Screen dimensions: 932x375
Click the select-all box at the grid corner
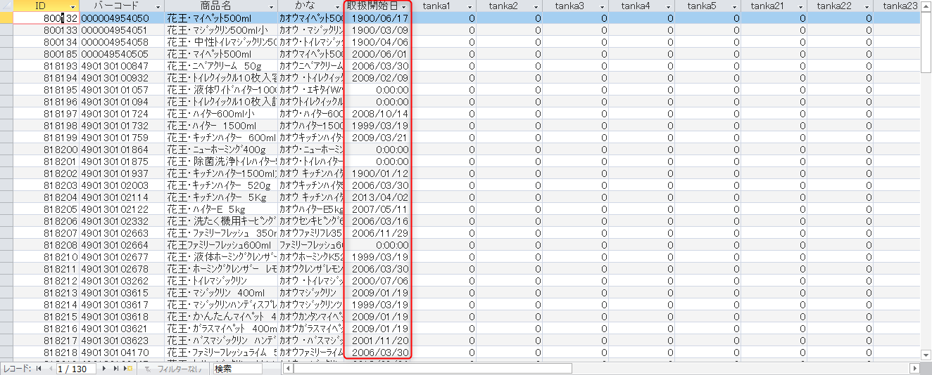tap(6, 6)
